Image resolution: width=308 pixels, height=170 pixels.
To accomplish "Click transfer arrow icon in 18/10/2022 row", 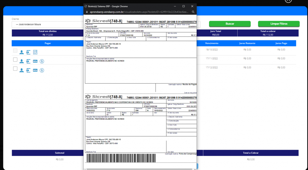I will tap(28, 52).
